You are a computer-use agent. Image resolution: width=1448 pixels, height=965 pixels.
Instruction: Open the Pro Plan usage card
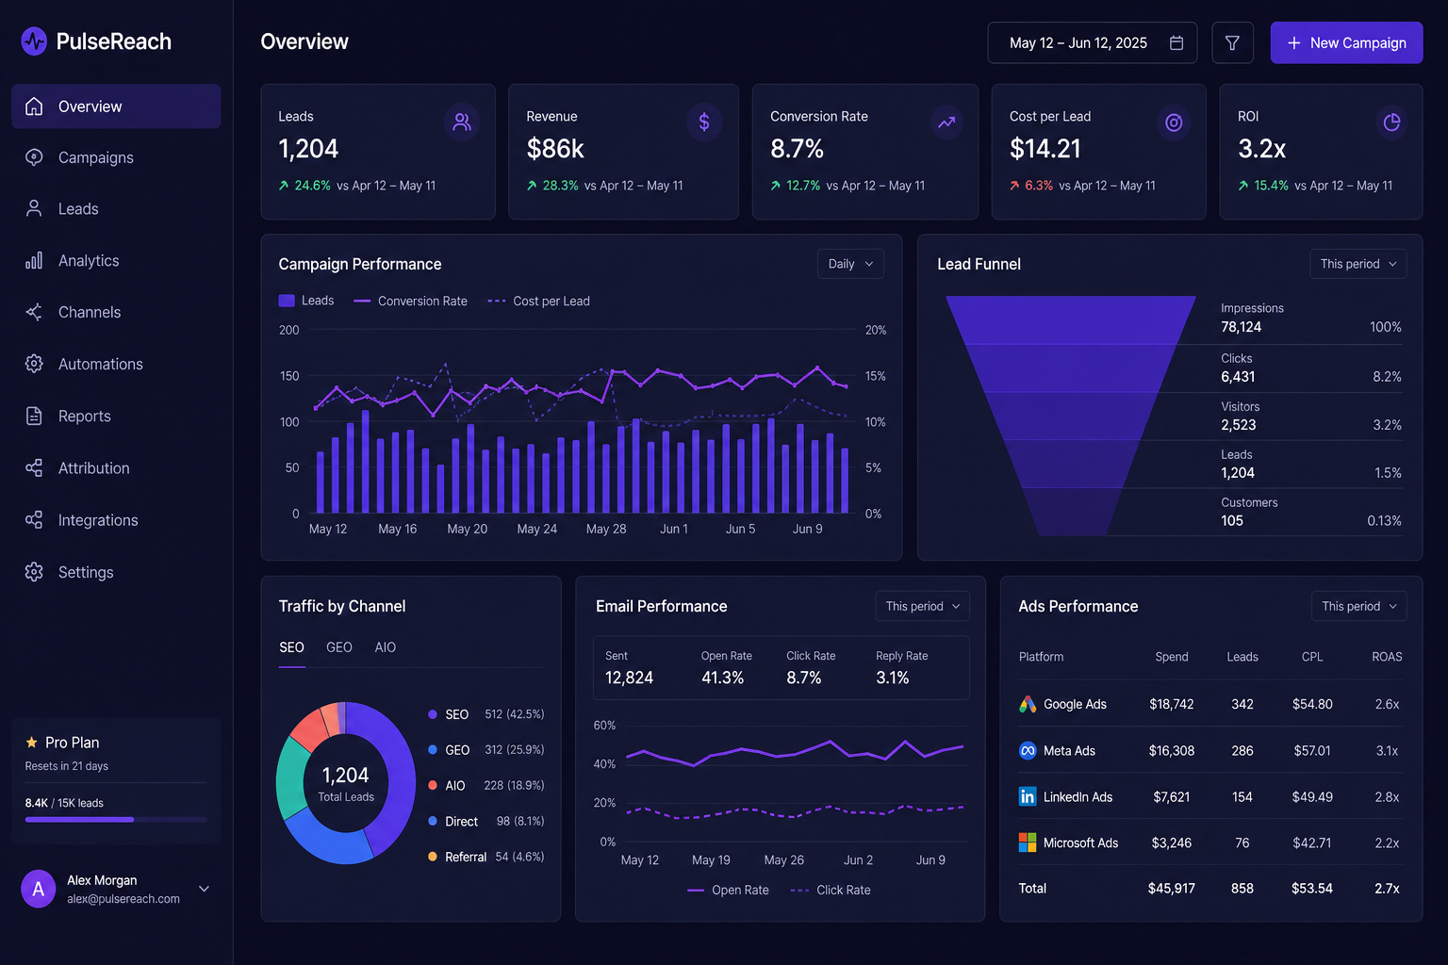pos(116,780)
